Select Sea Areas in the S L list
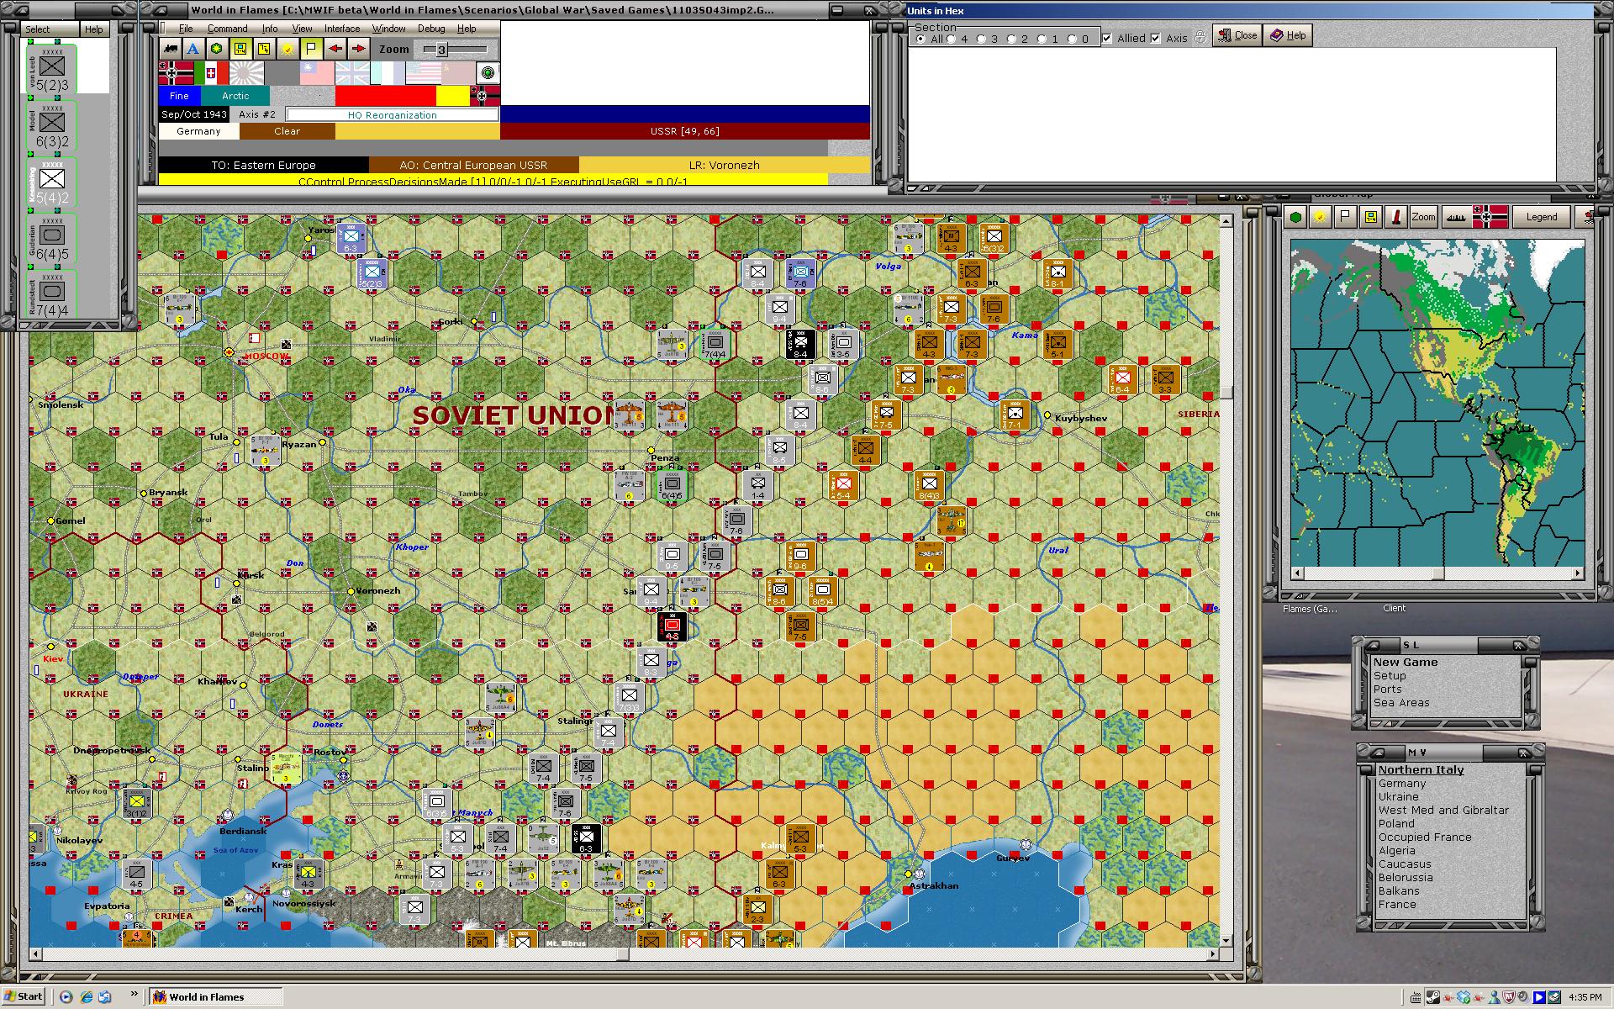1614x1009 pixels. tap(1401, 702)
